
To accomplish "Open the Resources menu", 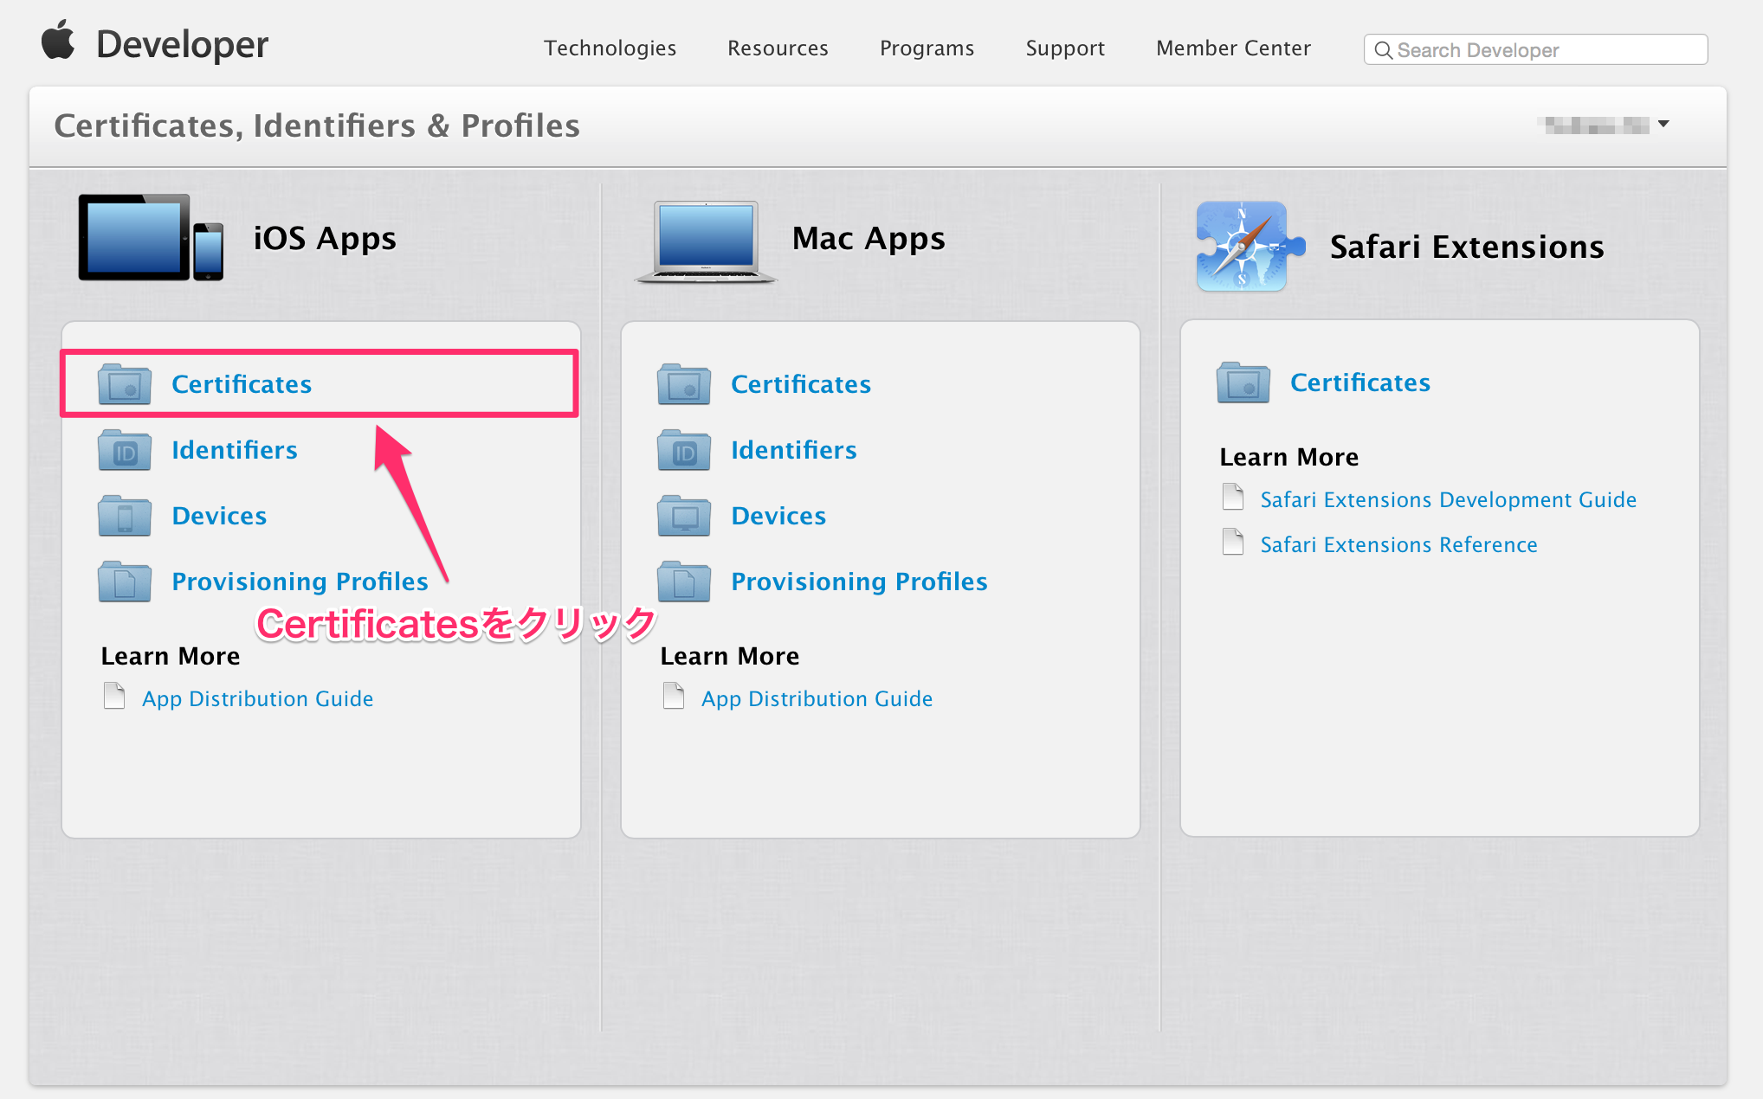I will click(777, 48).
